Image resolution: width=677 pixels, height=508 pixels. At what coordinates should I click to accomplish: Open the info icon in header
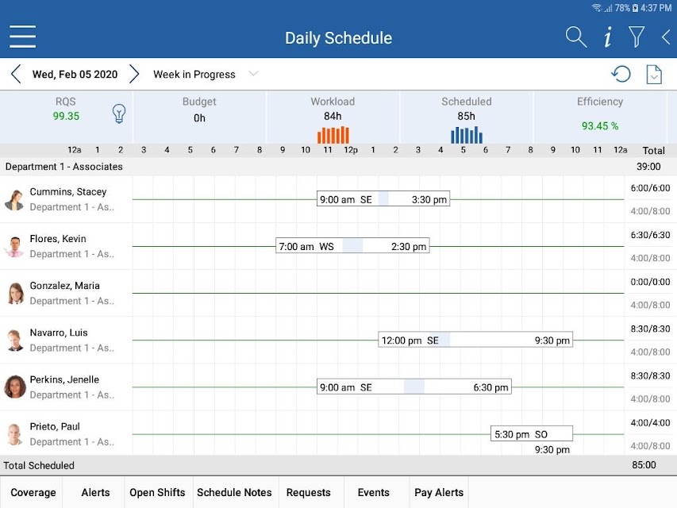coord(607,37)
